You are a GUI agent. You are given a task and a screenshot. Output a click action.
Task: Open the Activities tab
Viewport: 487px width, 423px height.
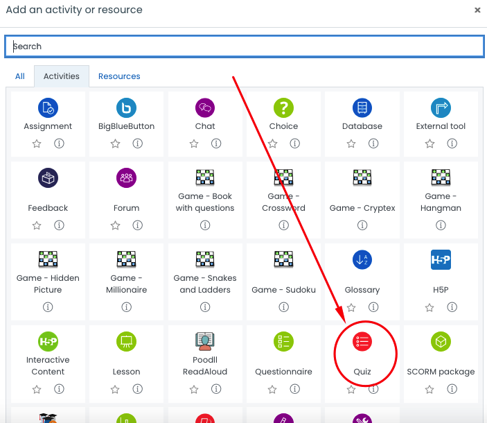point(62,76)
